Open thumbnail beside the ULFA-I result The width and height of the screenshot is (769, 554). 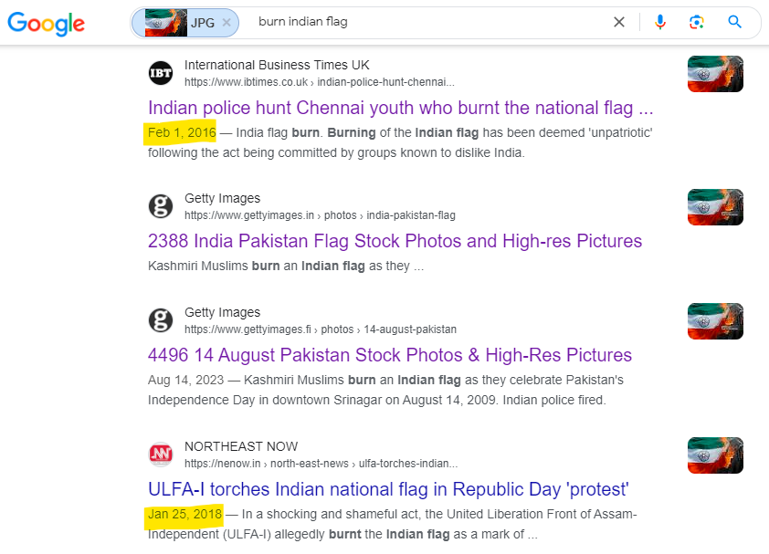pos(715,455)
